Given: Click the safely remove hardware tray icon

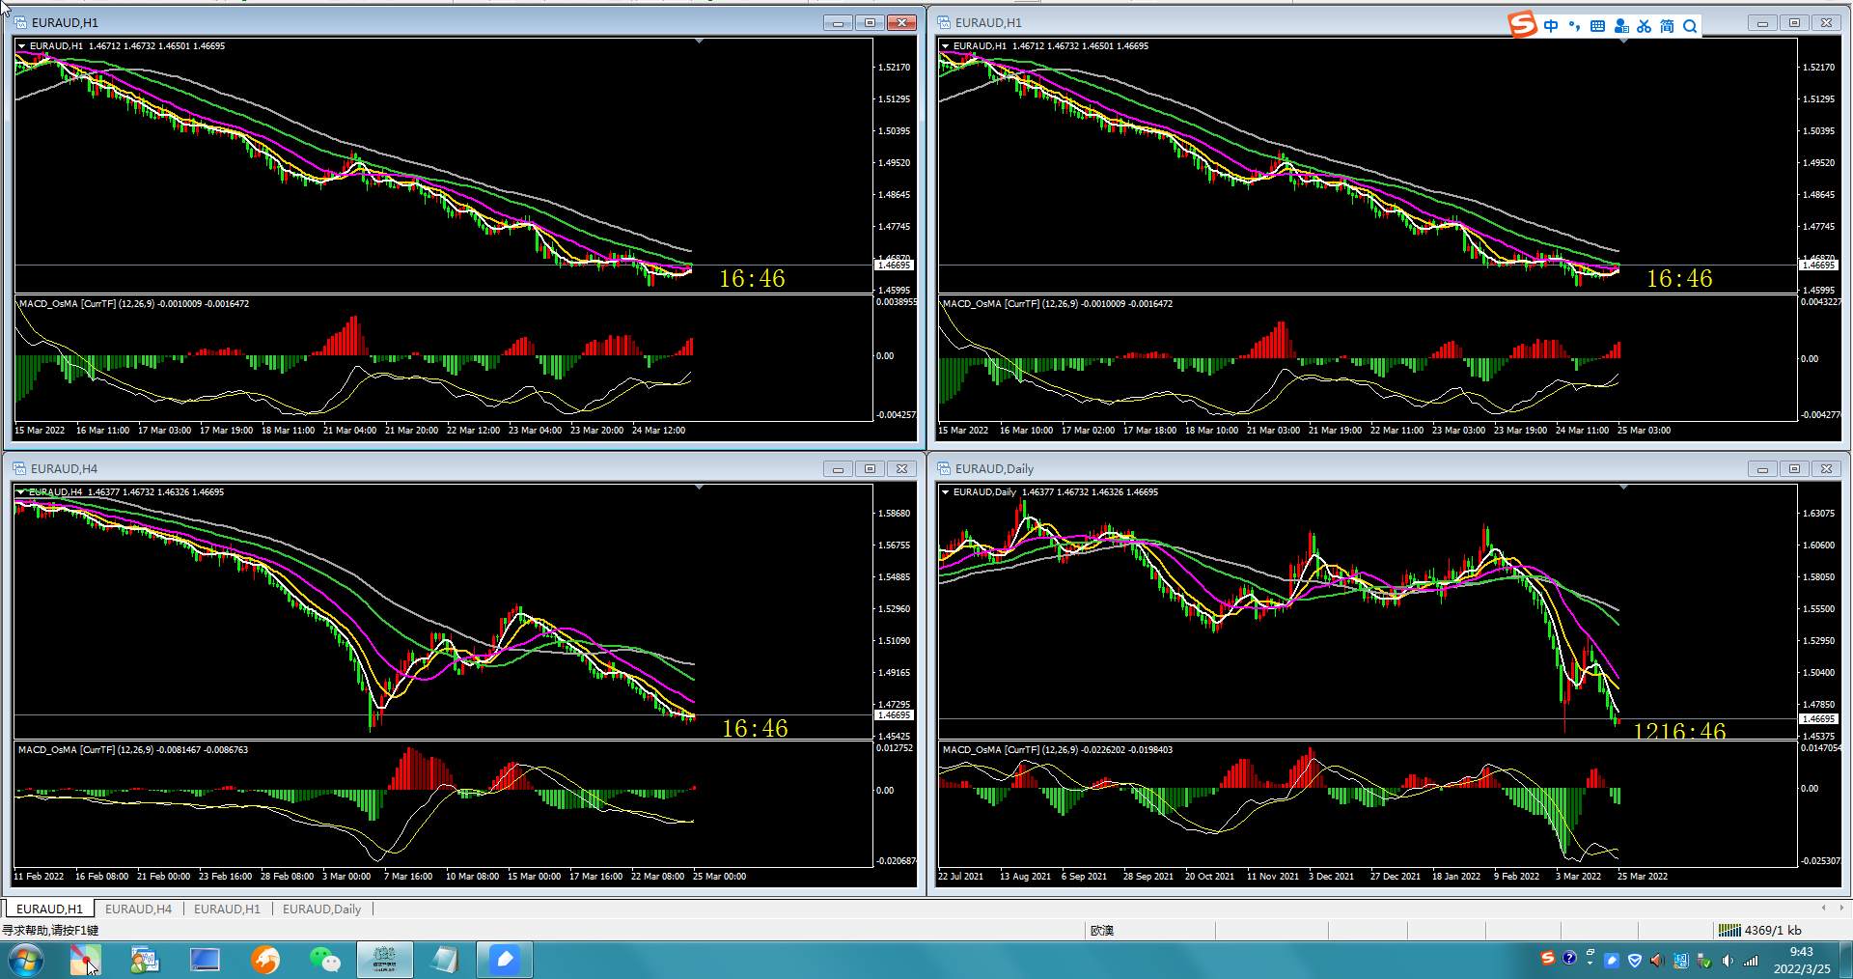Looking at the screenshot, I should click(1703, 961).
